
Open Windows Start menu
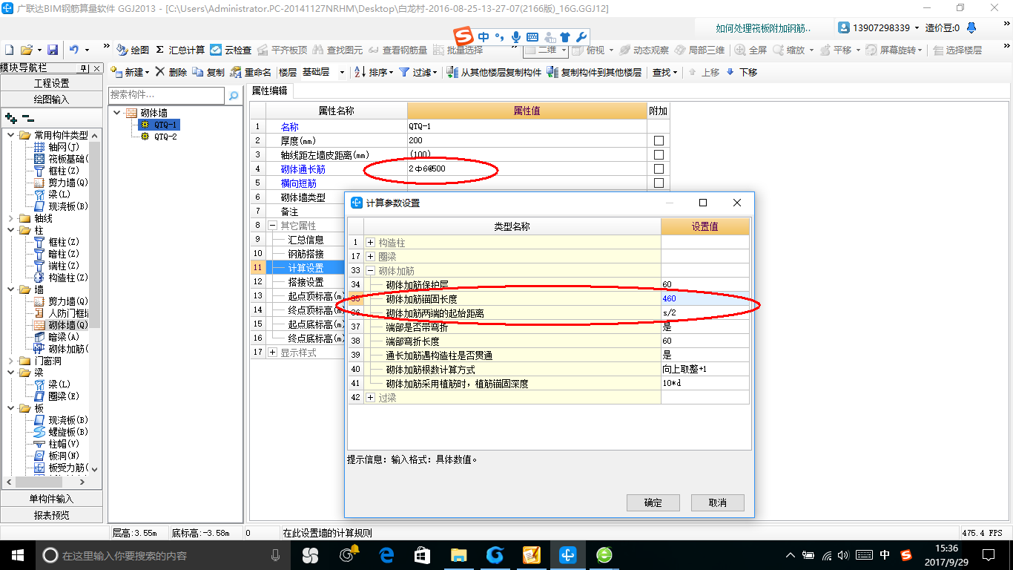[18, 555]
